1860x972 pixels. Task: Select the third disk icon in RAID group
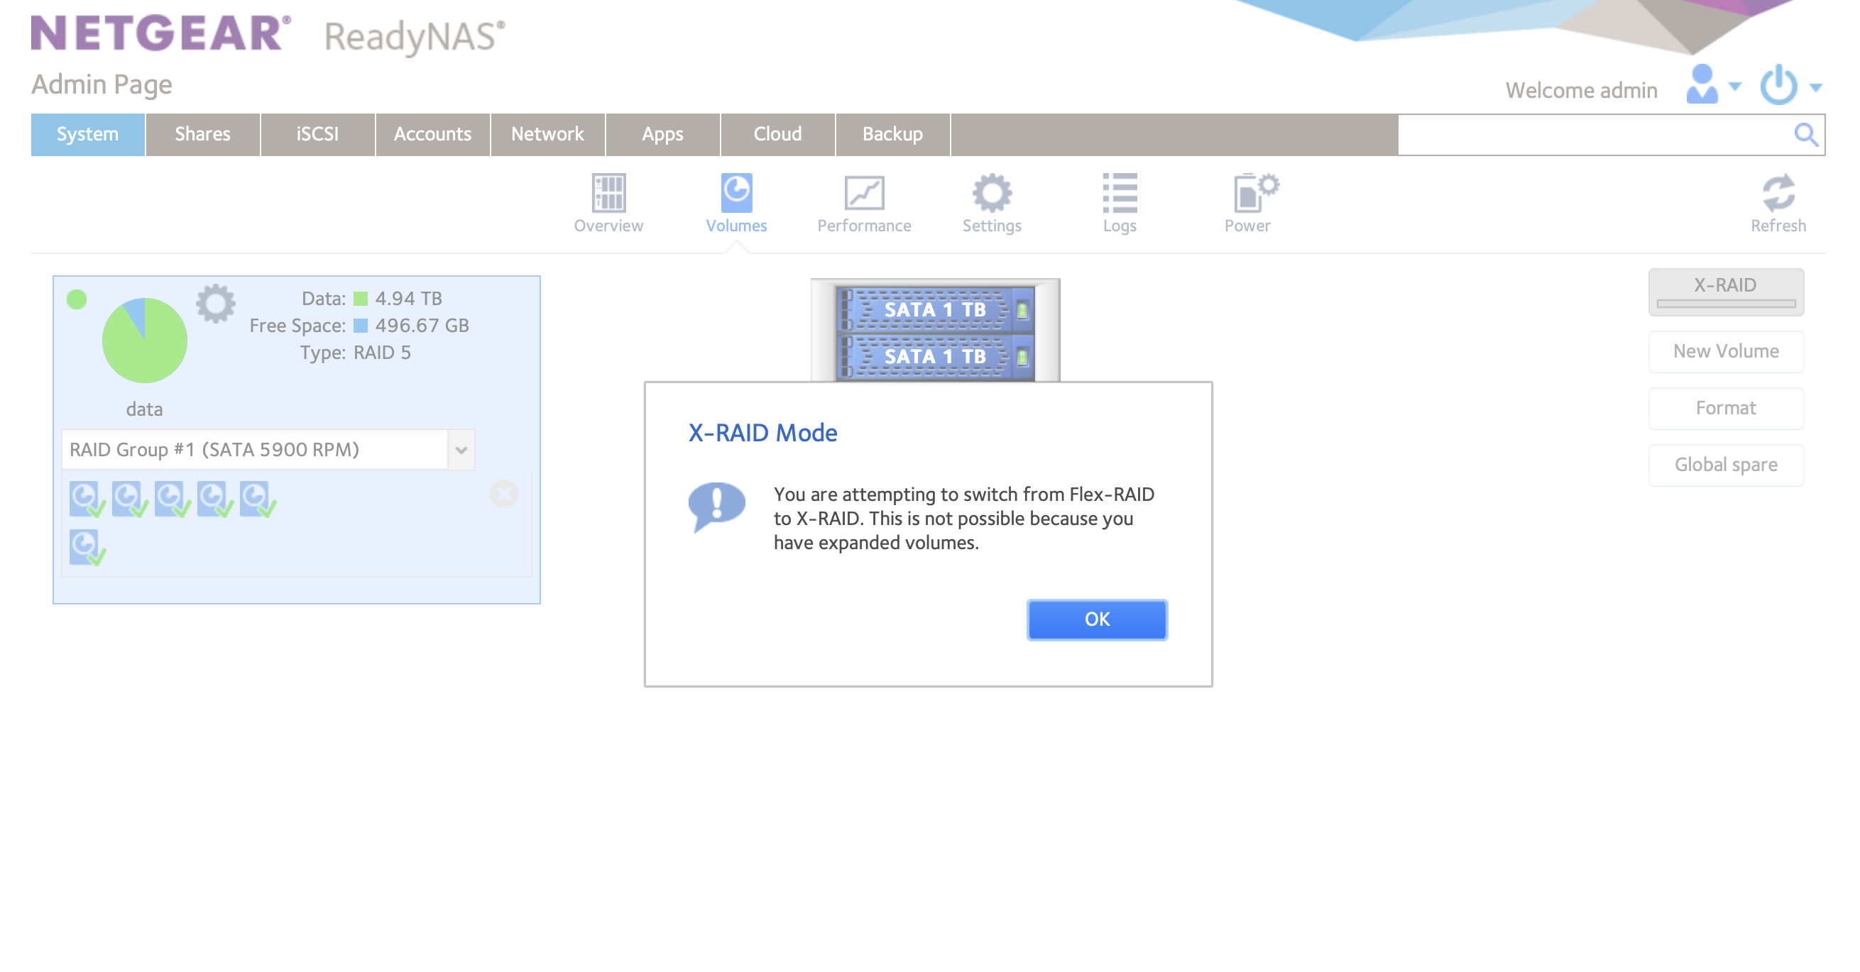tap(172, 499)
